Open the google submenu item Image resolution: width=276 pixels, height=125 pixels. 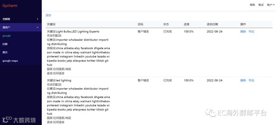pos(7,36)
